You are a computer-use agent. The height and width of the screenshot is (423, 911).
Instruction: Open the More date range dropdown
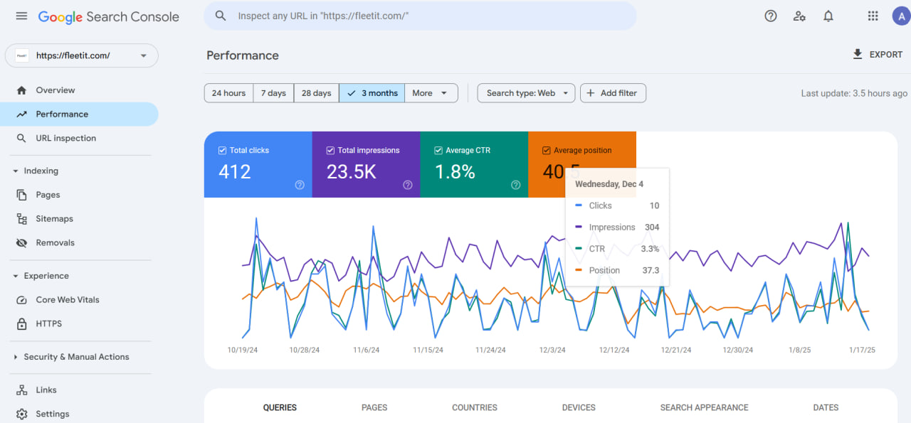431,93
